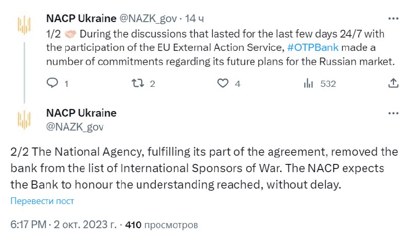411x241 pixels.
Task: Reply to the first NACP tweet
Action: [53, 83]
